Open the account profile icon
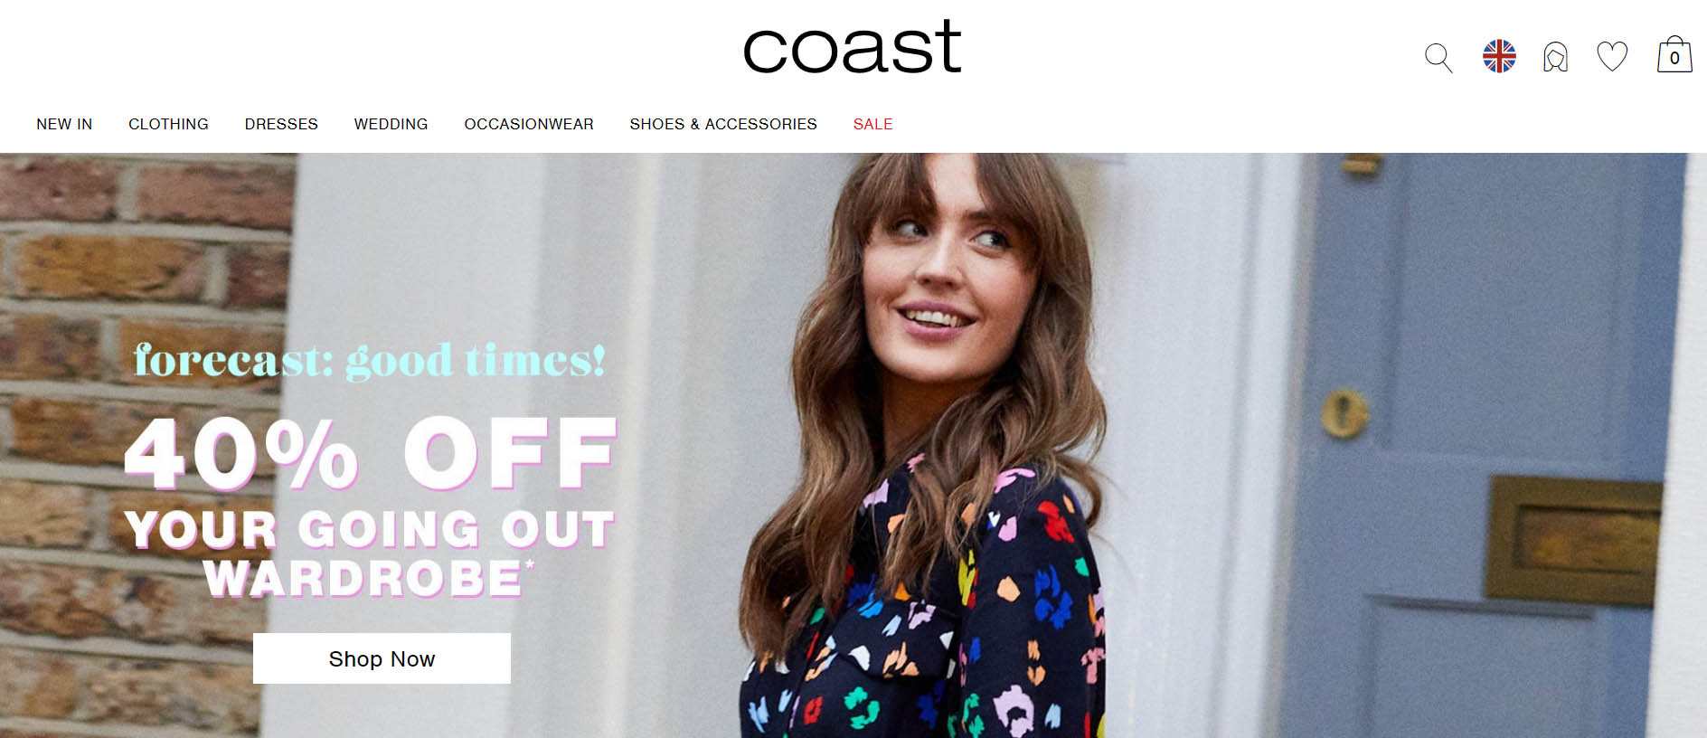Screen dimensions: 1707x738 (1555, 57)
